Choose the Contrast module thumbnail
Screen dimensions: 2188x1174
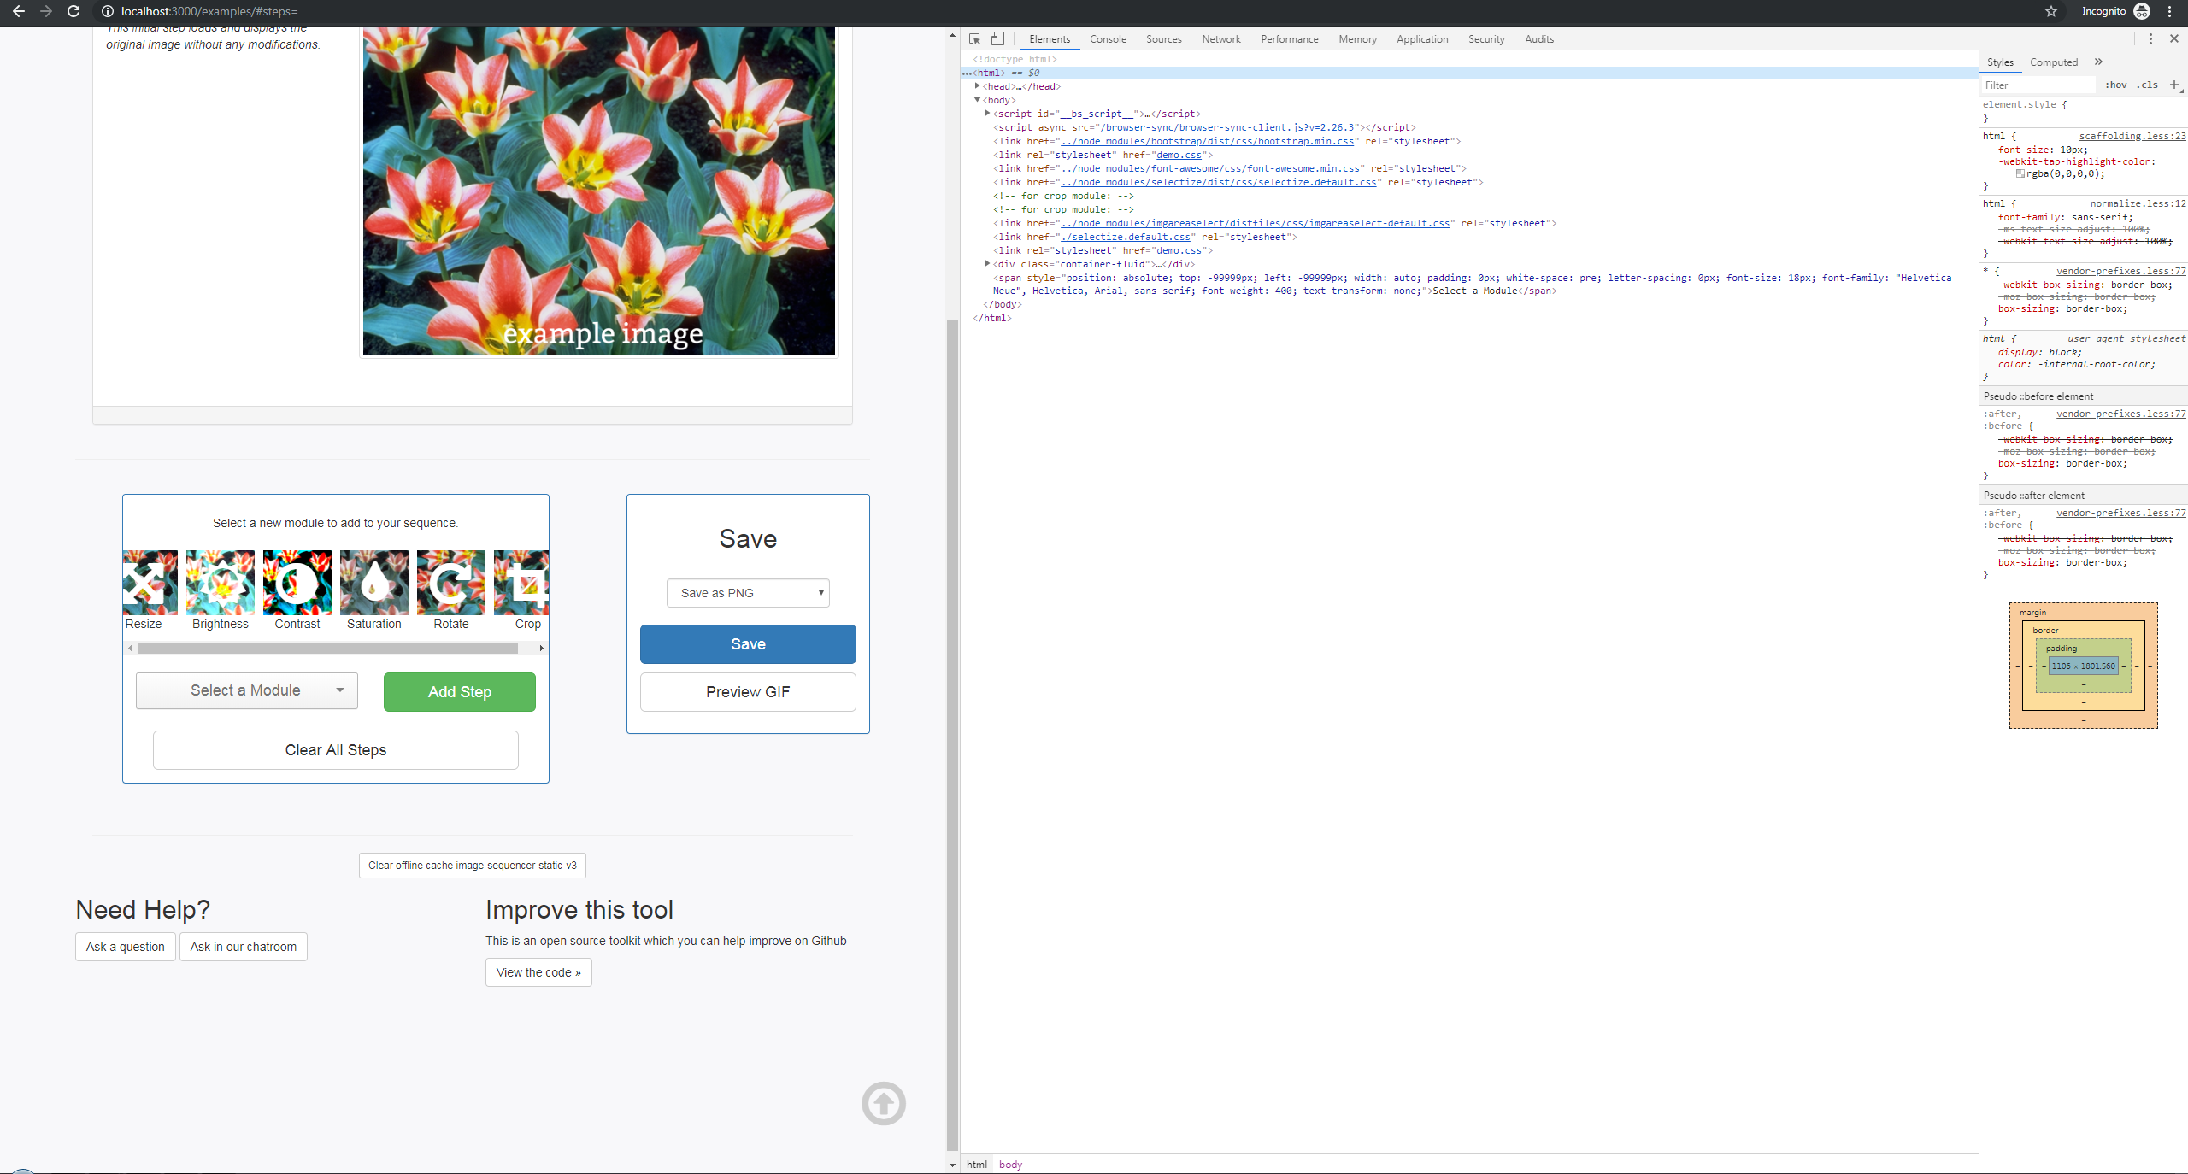pos(297,583)
